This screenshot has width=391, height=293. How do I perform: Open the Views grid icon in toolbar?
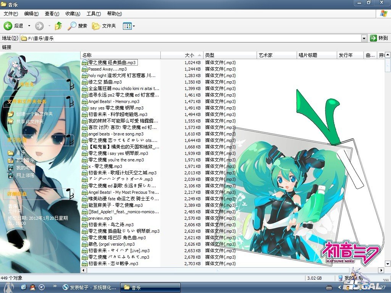pyautogui.click(x=127, y=26)
